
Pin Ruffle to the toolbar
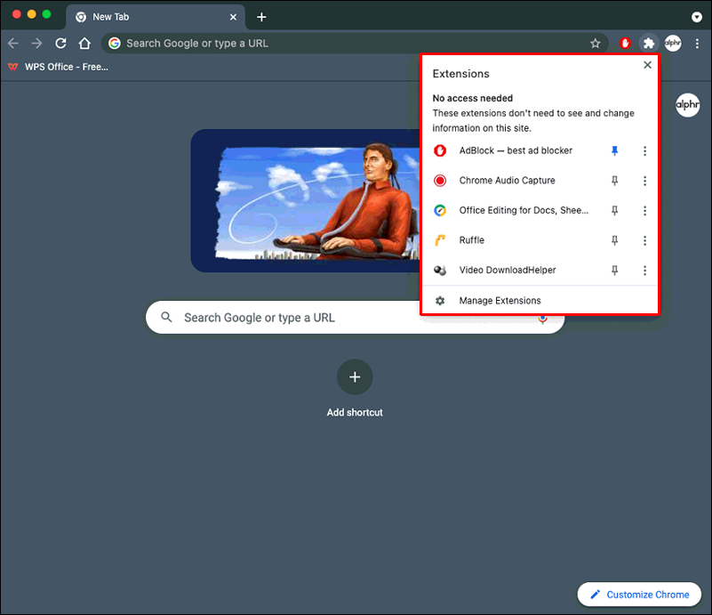(x=614, y=240)
